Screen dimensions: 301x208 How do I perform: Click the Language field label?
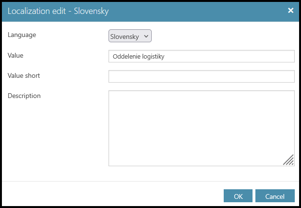point(22,35)
